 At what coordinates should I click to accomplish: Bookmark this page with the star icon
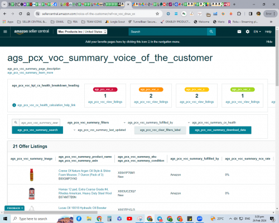point(157,14)
